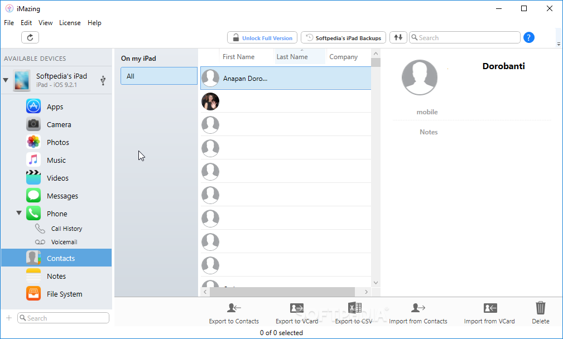Viewport: 563px width, 339px height.
Task: Click the large contact avatar in details
Action: coord(420,78)
